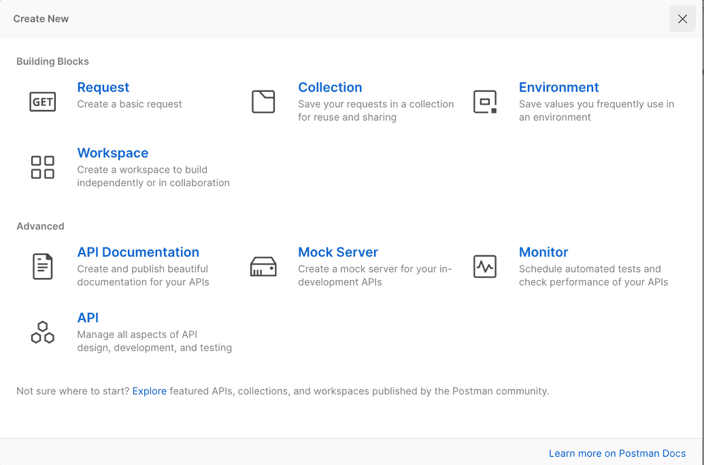Close the Create New dialog

click(682, 19)
